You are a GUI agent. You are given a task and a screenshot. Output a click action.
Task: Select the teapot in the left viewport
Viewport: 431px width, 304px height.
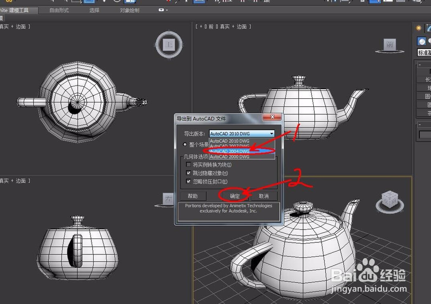click(78, 248)
